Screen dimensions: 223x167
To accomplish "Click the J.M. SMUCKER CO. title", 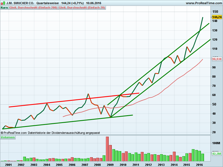I will (x=20, y=3).
